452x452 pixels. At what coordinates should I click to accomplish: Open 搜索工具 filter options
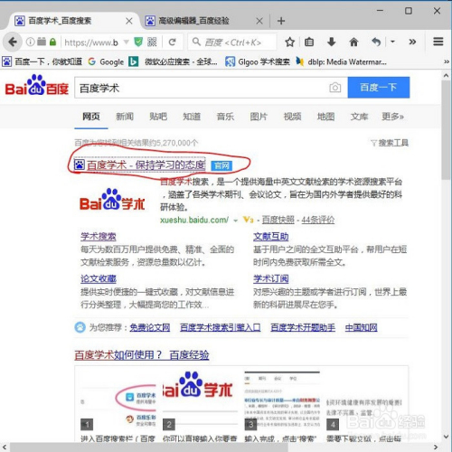[x=390, y=143]
